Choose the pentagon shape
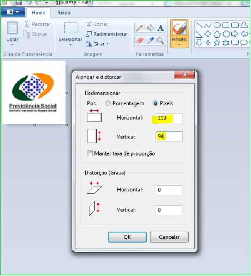The image size is (251, 276). tap(217, 34)
